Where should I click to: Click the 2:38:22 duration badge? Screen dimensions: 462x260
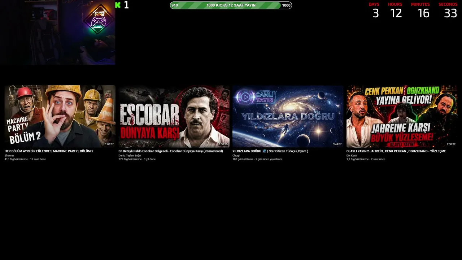coord(451,144)
